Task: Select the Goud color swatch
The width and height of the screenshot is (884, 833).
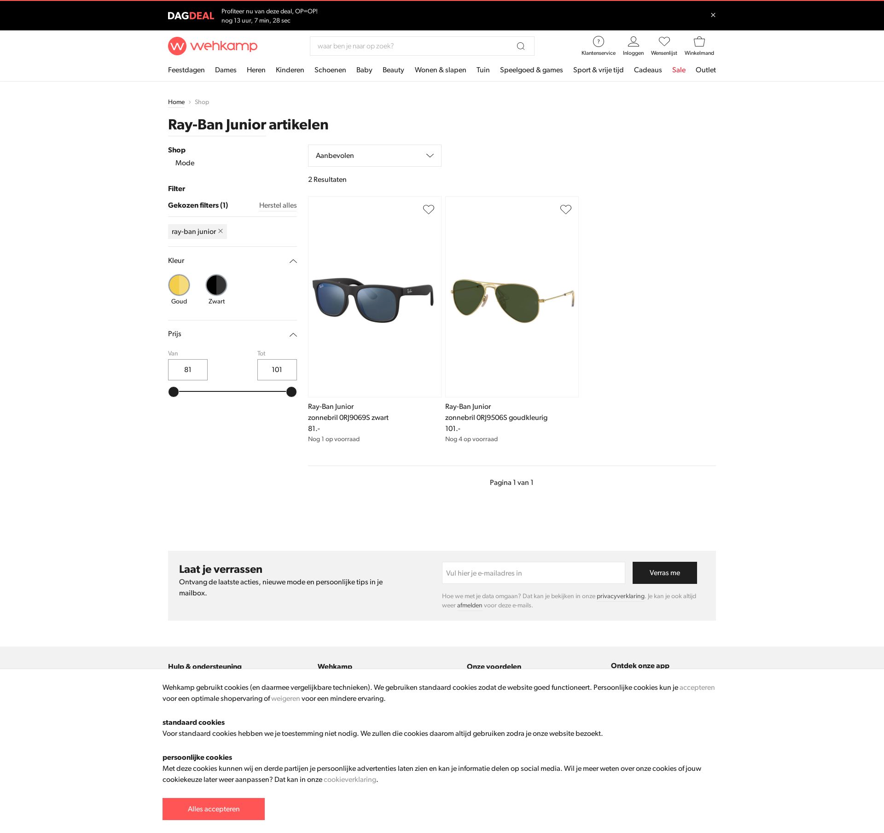Action: click(x=179, y=285)
